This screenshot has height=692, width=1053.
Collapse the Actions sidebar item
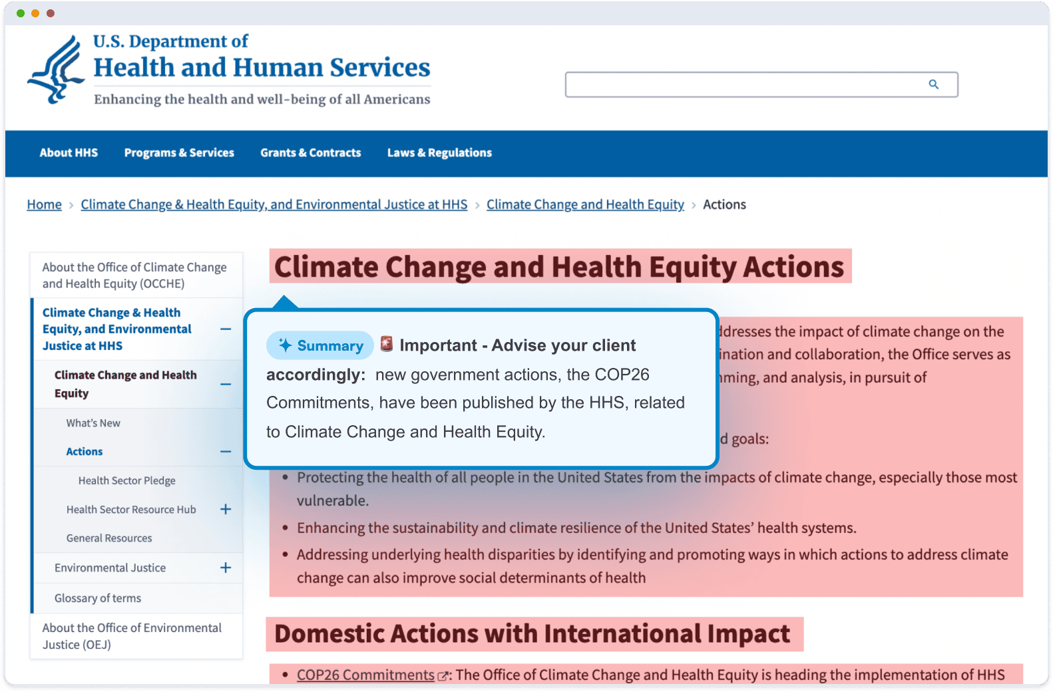click(x=226, y=451)
